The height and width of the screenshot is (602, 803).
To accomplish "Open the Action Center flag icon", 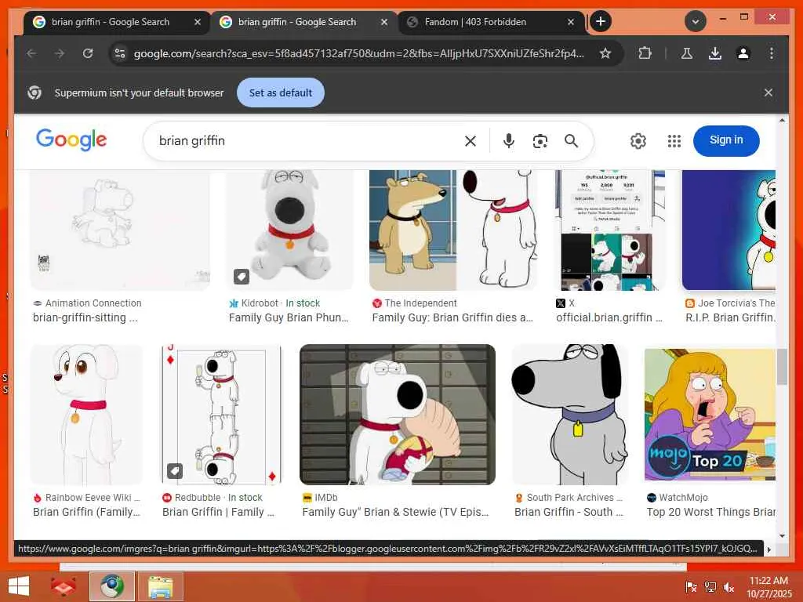I will pyautogui.click(x=691, y=587).
